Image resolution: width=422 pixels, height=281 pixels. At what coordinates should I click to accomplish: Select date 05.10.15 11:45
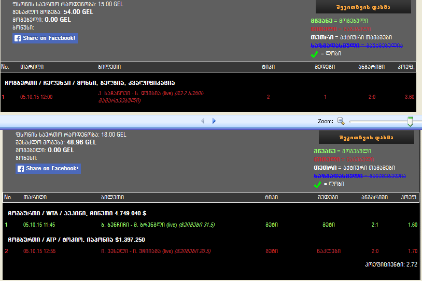(x=39, y=225)
